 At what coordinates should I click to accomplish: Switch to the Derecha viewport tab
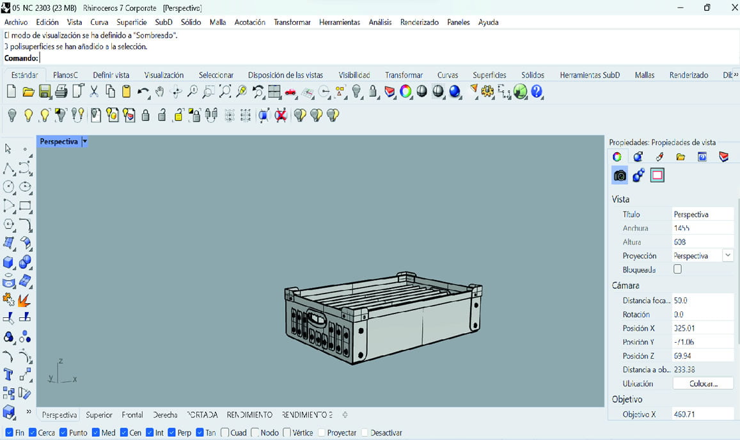(x=165, y=415)
